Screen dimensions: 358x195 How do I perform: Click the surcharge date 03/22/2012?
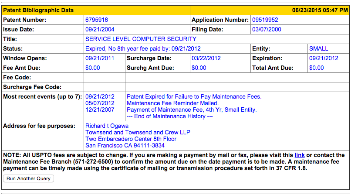(206, 58)
